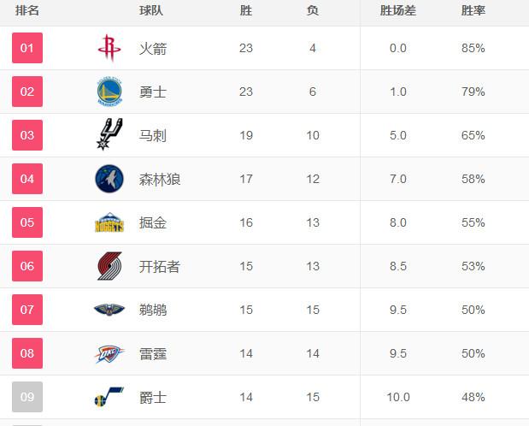Click the red 01 rank badge
The height and width of the screenshot is (426, 529).
tap(27, 48)
